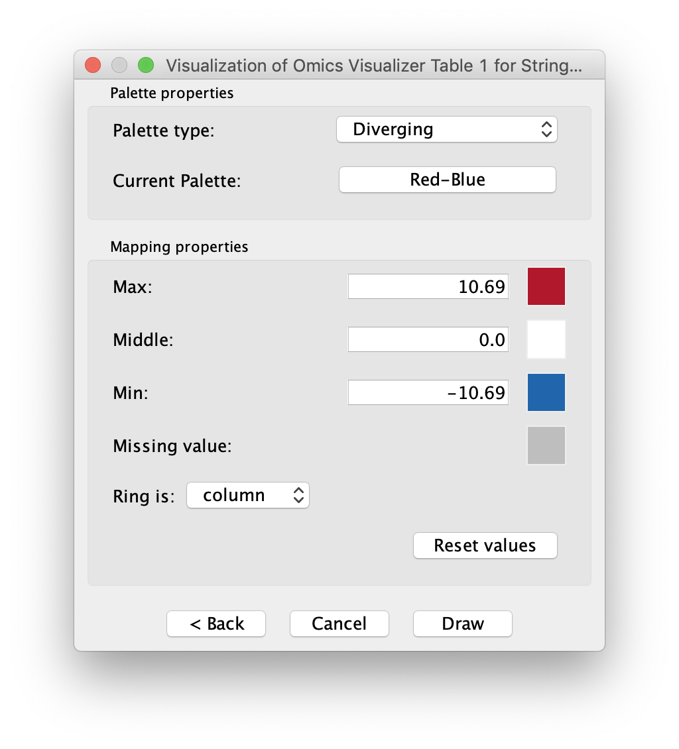Change the gray Missing value color

point(546,445)
